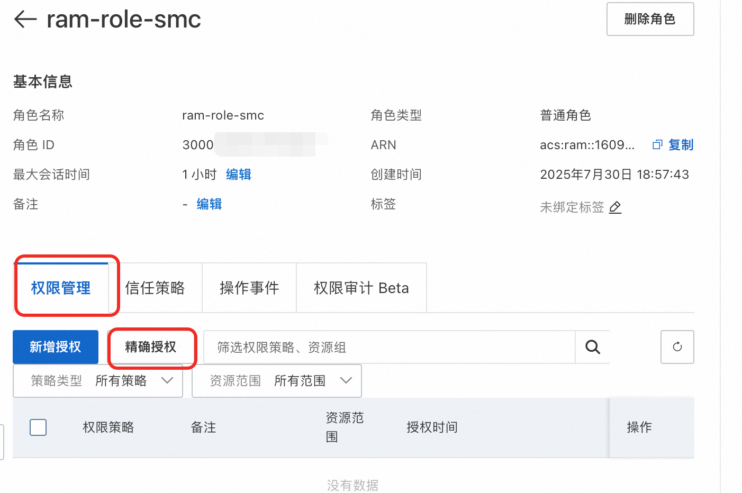Switch to the 权限管理 tab
Image resolution: width=742 pixels, height=493 pixels.
click(x=61, y=288)
